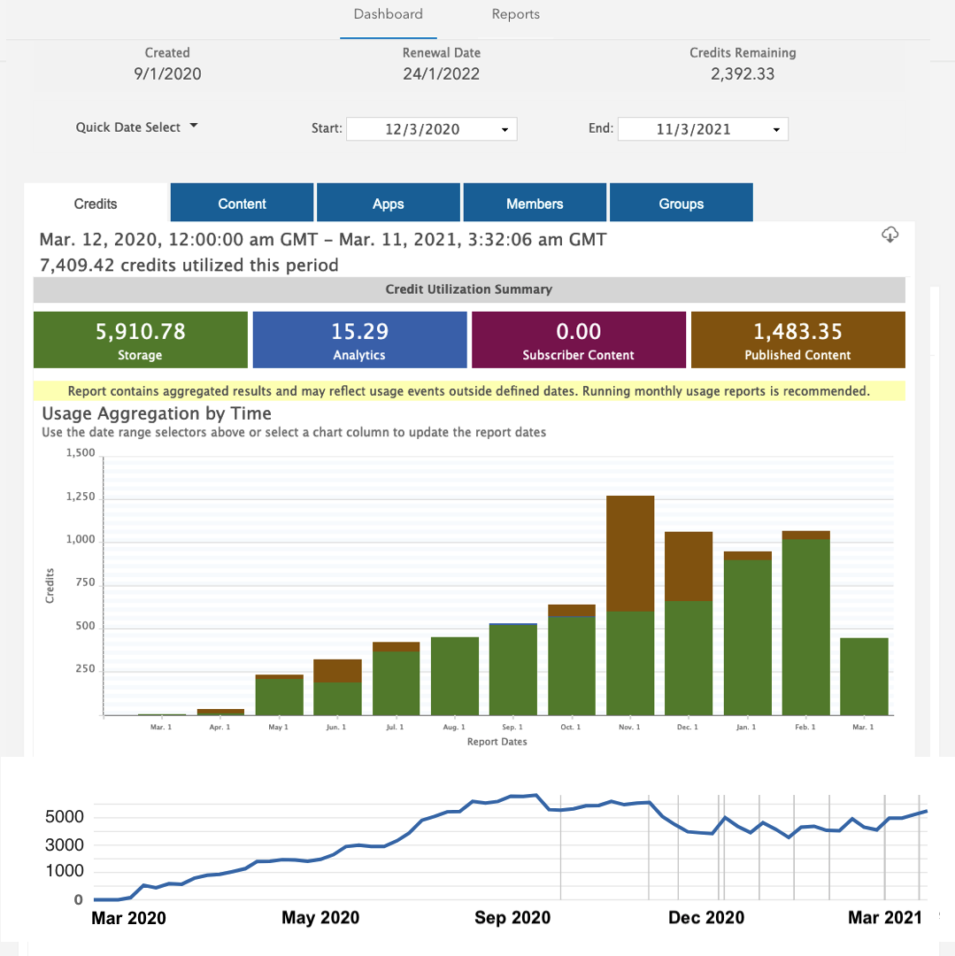
Task: Select the Groups tab
Action: [x=681, y=202]
